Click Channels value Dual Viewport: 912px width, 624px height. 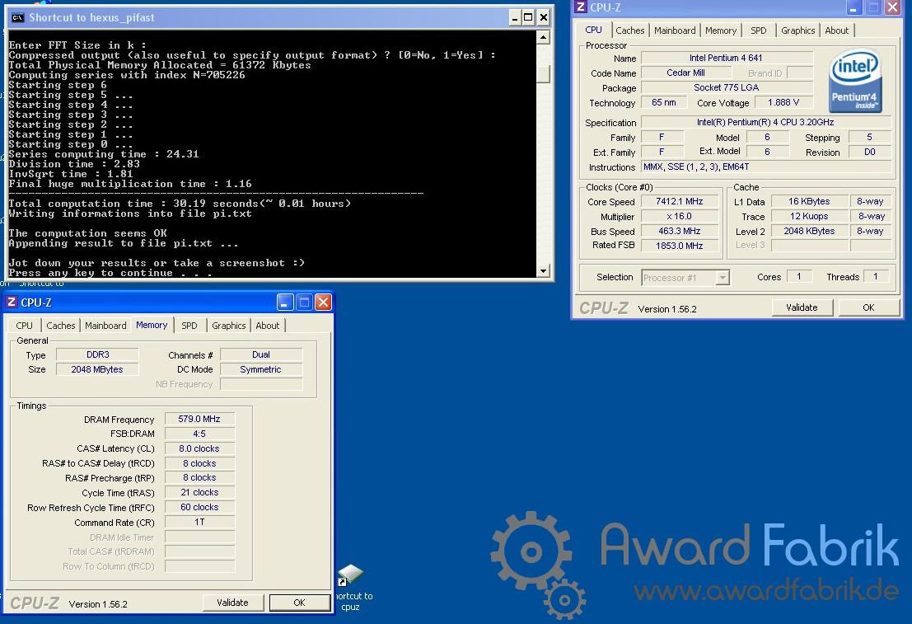pyautogui.click(x=261, y=354)
